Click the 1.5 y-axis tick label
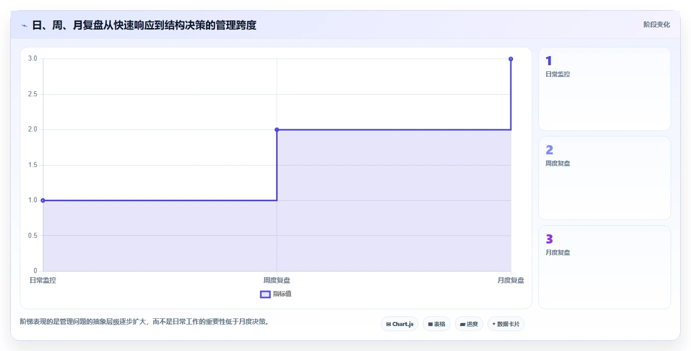This screenshot has height=351, width=691. point(33,165)
